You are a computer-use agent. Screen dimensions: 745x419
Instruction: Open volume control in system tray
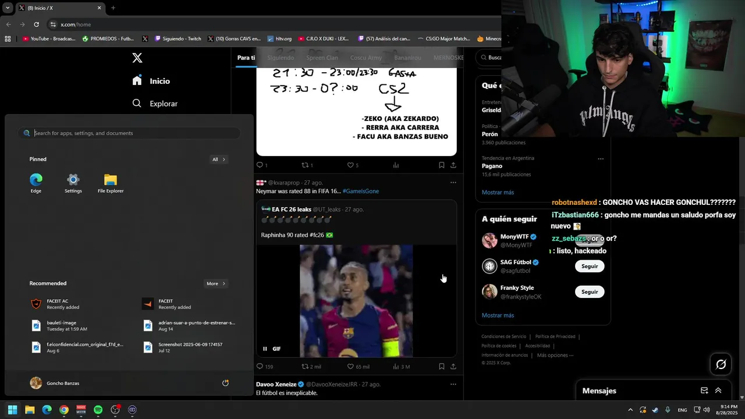(707, 410)
